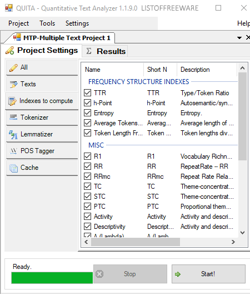Switch to Project Settings tab
Viewport: 250px width, 294px height.
pyautogui.click(x=42, y=51)
